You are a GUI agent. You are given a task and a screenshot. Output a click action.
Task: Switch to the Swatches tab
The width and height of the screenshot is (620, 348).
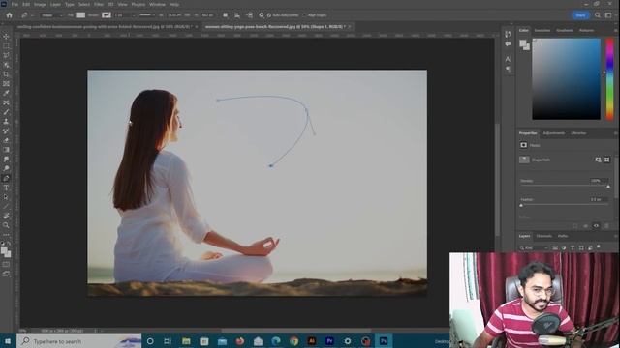[542, 30]
